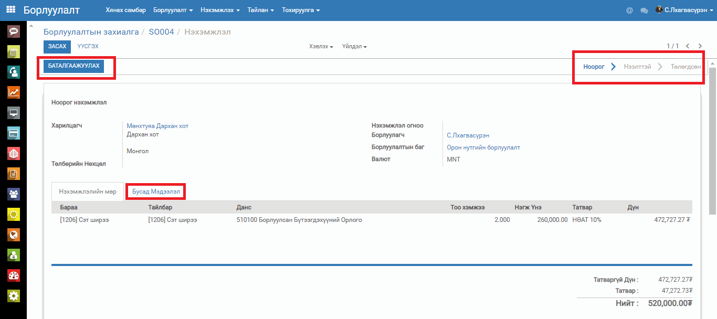Open conversations chat icon in top bar
The image size is (717, 319).
point(644,10)
